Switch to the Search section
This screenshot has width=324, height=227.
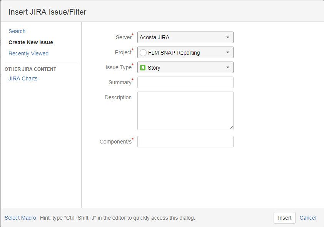[x=17, y=31]
